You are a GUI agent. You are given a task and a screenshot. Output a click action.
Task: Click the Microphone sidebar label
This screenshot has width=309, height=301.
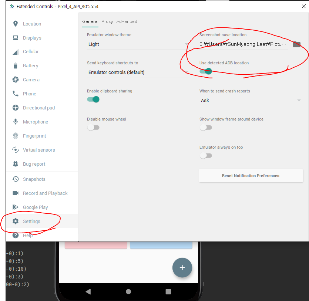[36, 122]
